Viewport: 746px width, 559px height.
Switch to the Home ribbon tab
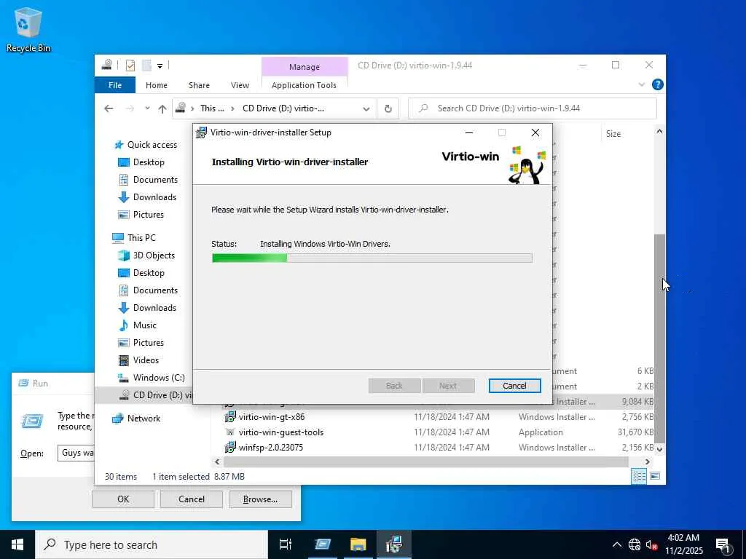tap(156, 85)
